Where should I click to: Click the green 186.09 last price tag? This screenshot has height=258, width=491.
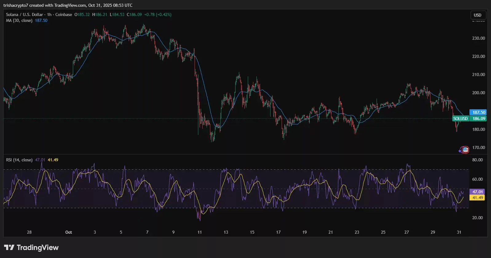coord(478,119)
